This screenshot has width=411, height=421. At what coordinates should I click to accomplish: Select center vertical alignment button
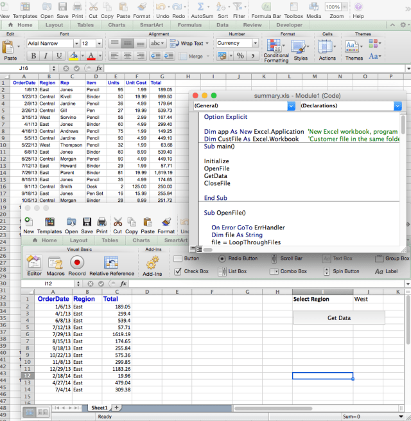[127, 43]
